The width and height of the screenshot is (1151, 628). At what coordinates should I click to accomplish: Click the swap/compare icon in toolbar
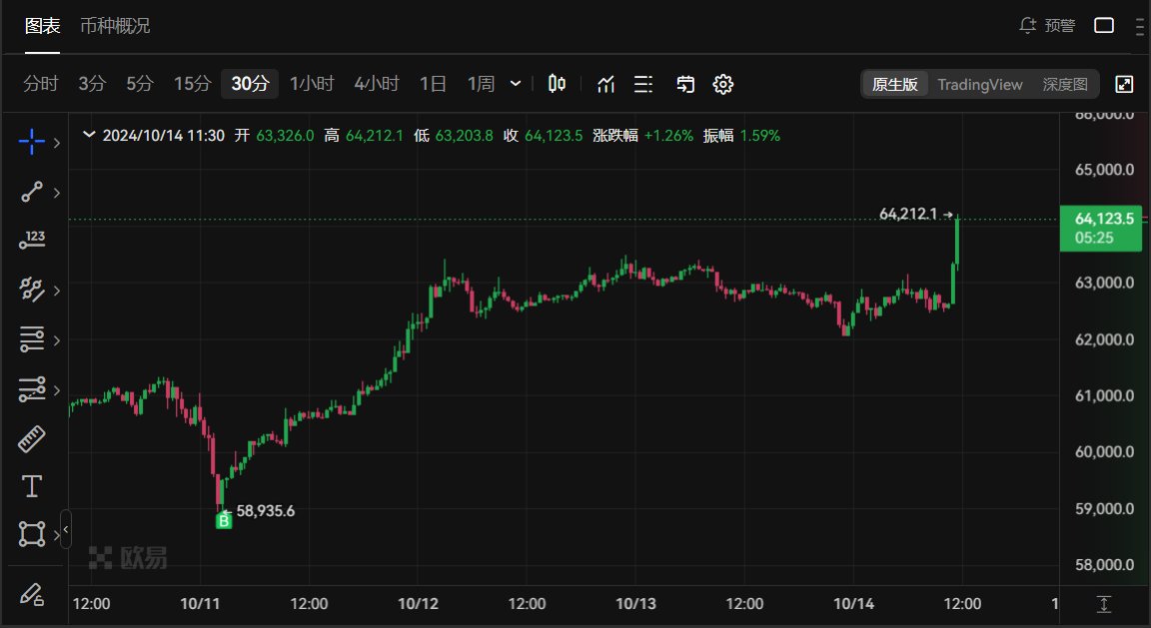coord(684,85)
